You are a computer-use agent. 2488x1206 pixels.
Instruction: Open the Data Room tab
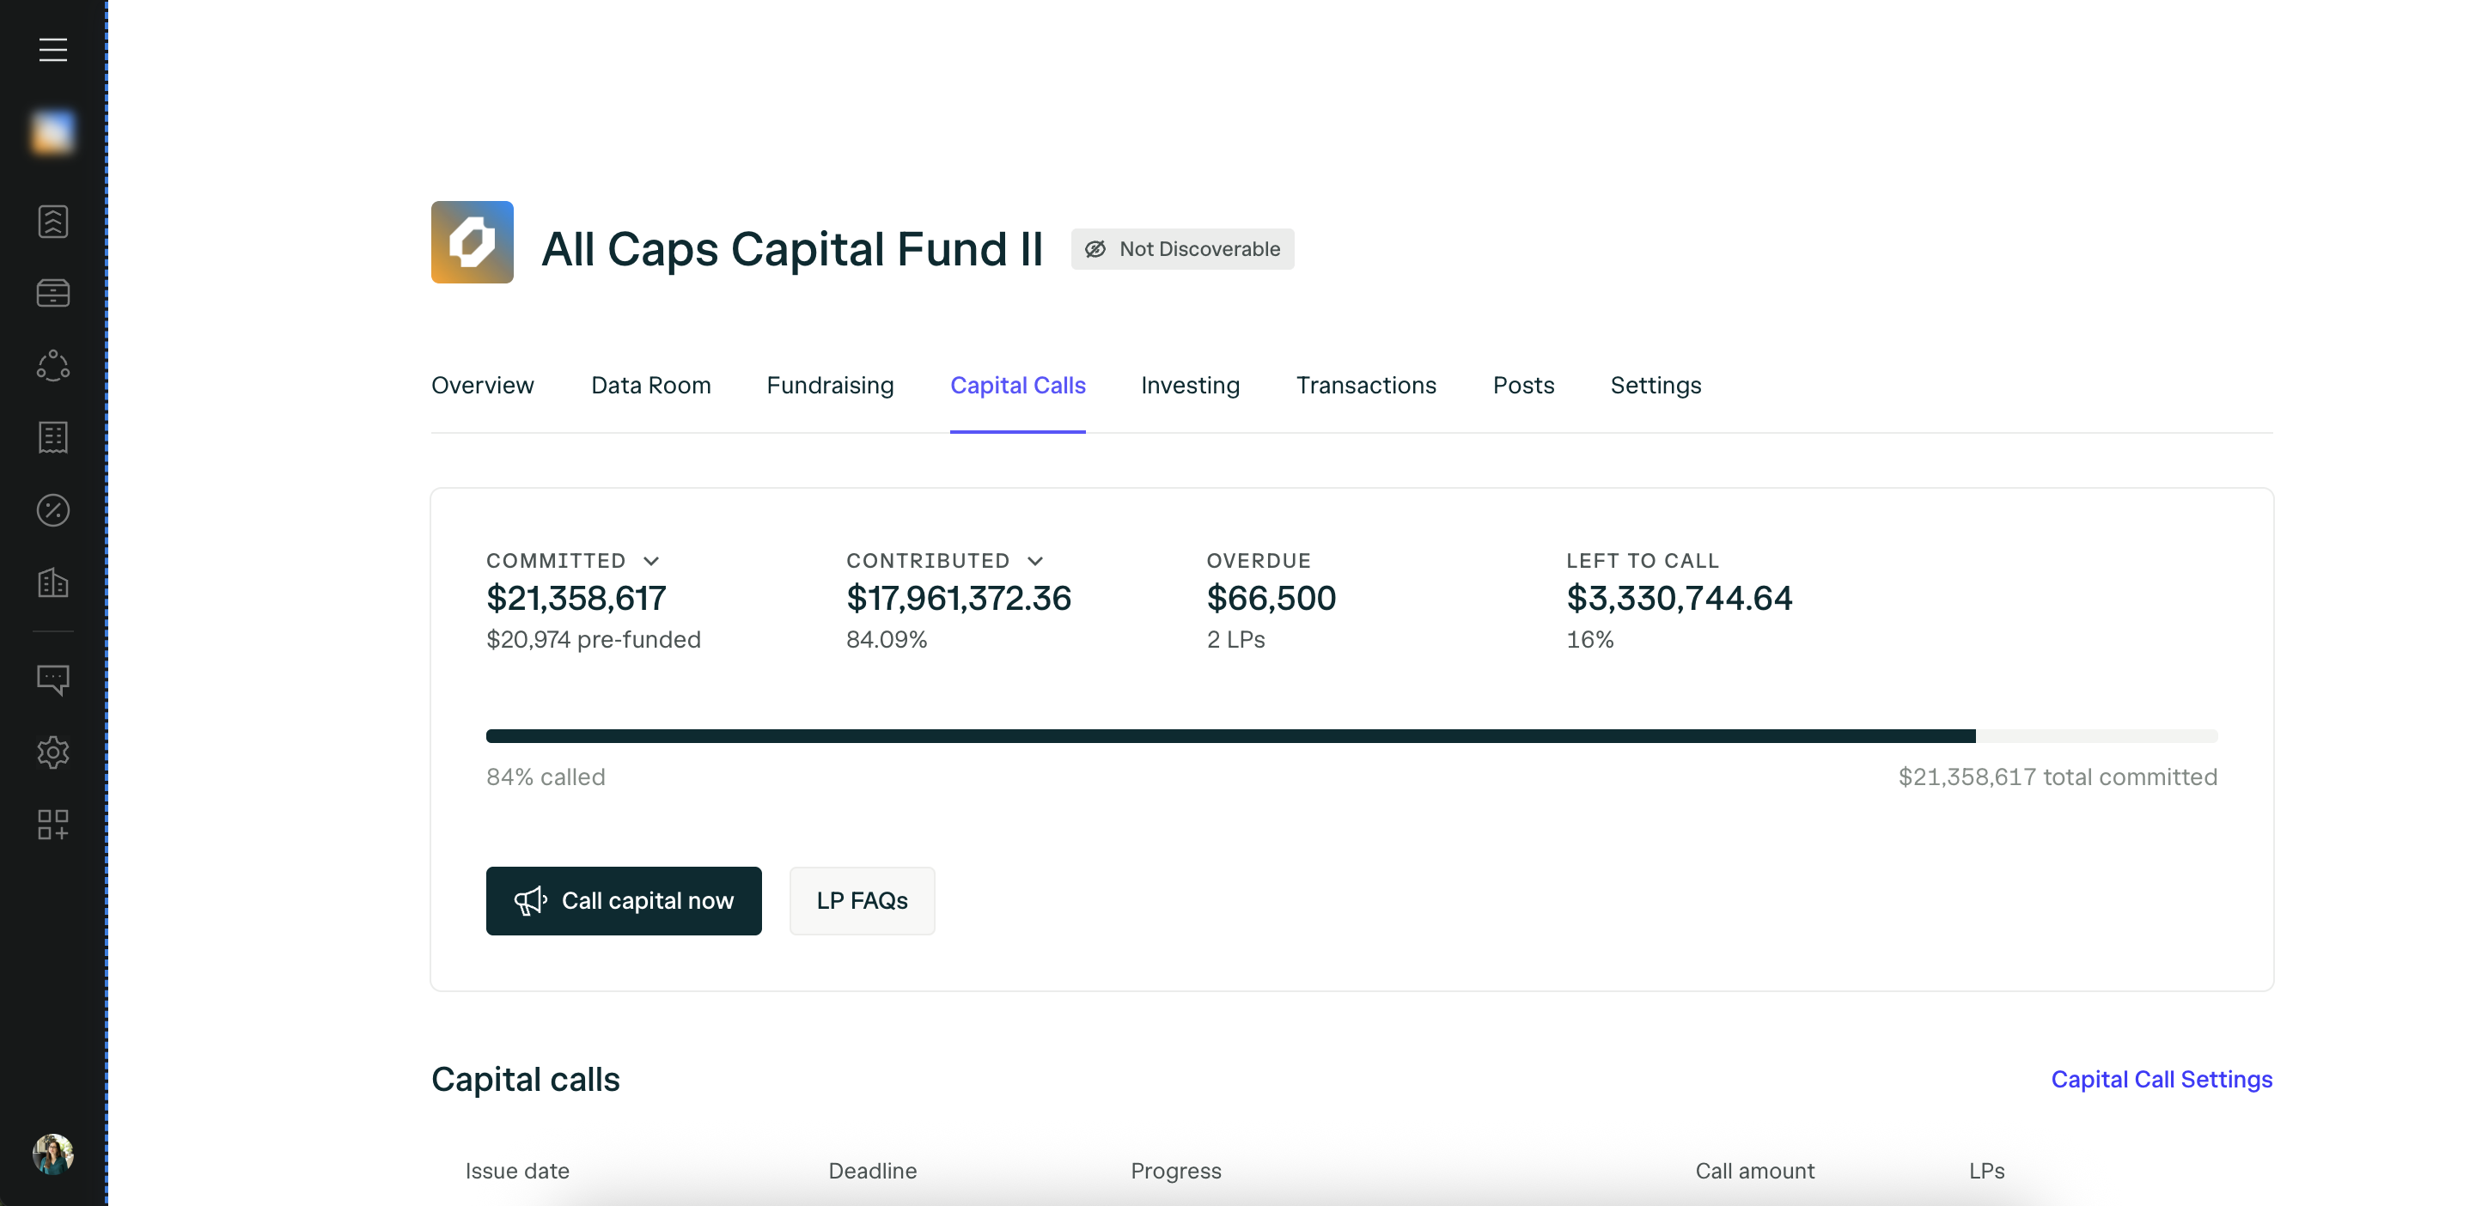pyautogui.click(x=650, y=386)
